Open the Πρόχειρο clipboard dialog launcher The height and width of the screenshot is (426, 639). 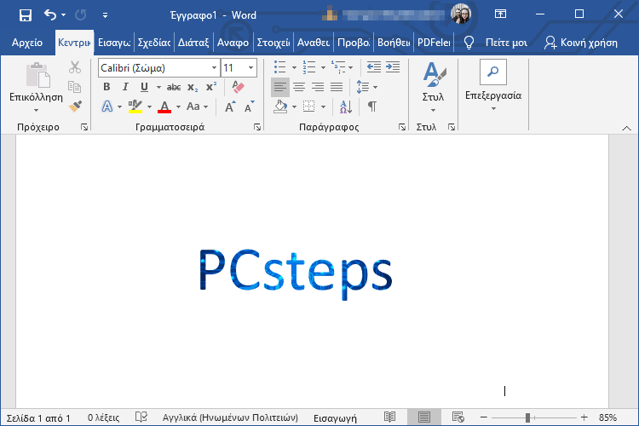coord(84,127)
